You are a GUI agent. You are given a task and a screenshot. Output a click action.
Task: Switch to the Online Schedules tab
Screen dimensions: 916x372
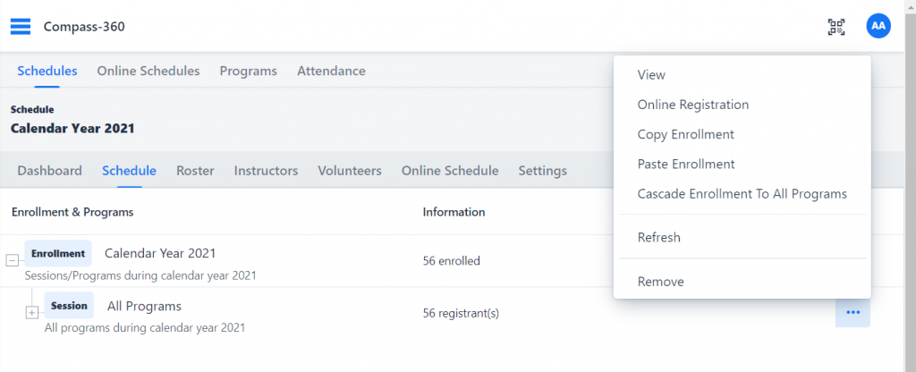pos(148,72)
